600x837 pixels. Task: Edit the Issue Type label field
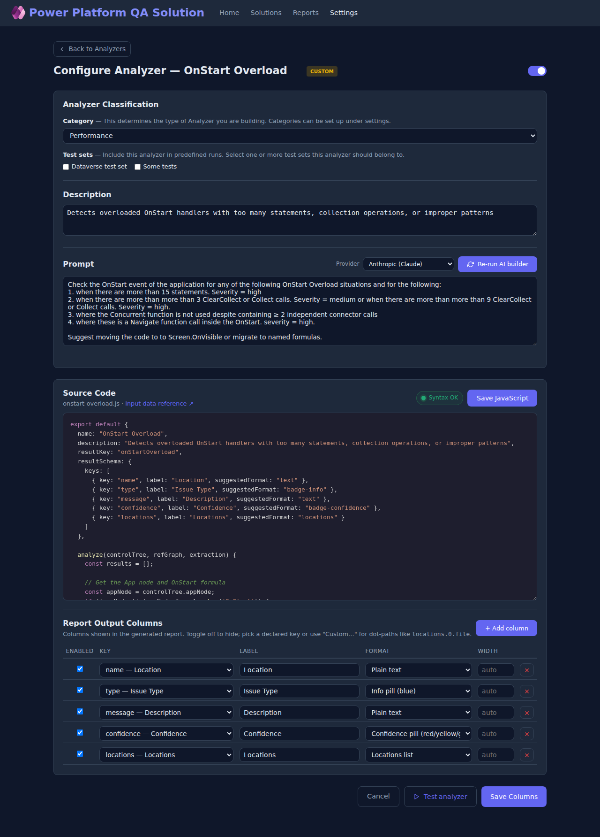click(300, 691)
